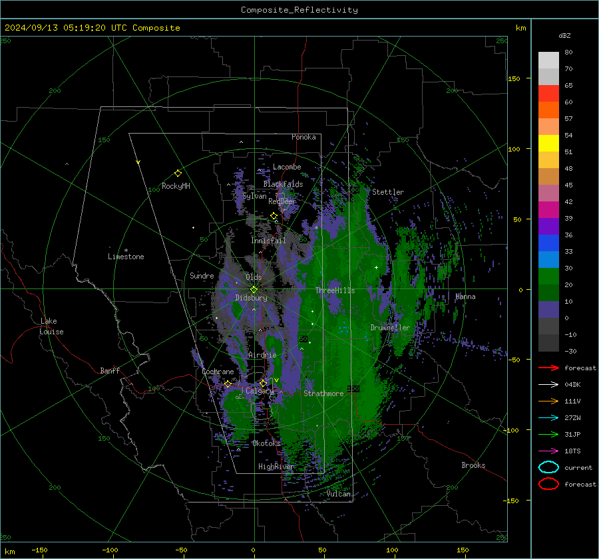Click the yellow diamond marker below Cochrane
Viewport: 599px width, 559px height.
click(x=228, y=384)
